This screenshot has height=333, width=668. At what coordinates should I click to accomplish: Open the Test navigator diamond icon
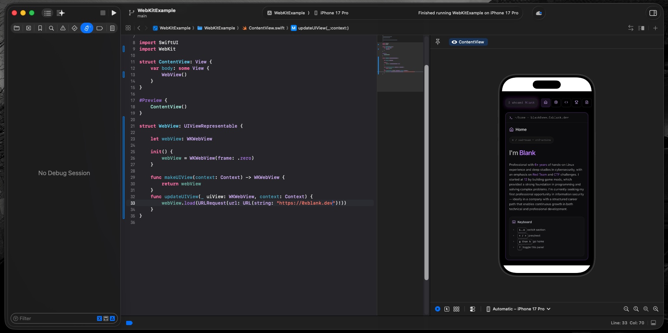click(x=74, y=28)
